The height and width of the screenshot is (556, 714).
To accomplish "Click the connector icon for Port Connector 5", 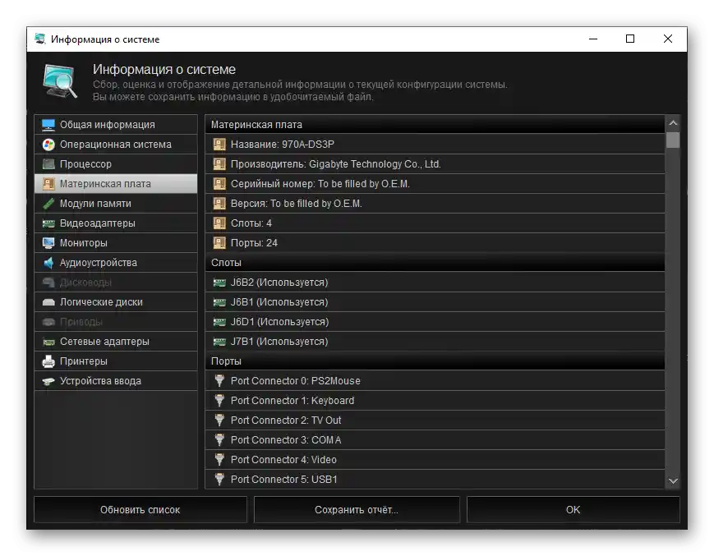I will click(219, 480).
